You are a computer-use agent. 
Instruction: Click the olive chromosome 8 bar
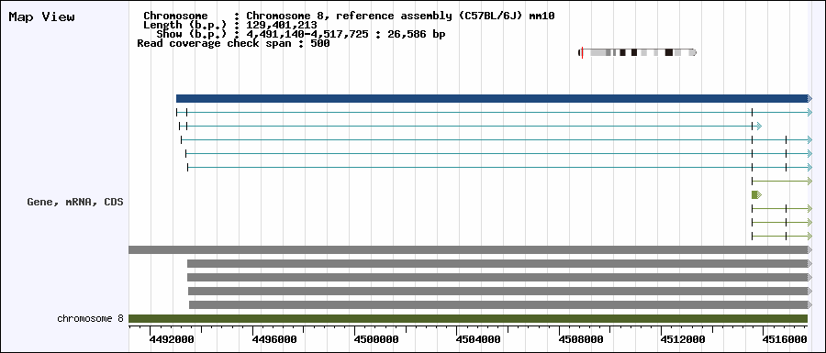468,318
